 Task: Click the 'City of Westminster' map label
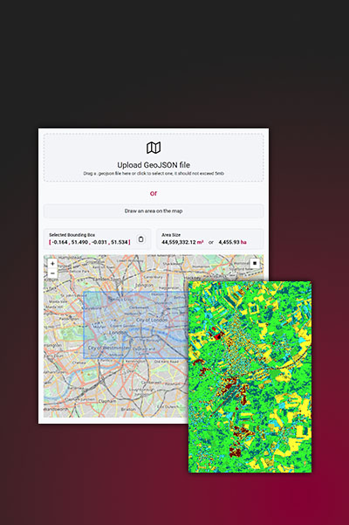pos(109,348)
